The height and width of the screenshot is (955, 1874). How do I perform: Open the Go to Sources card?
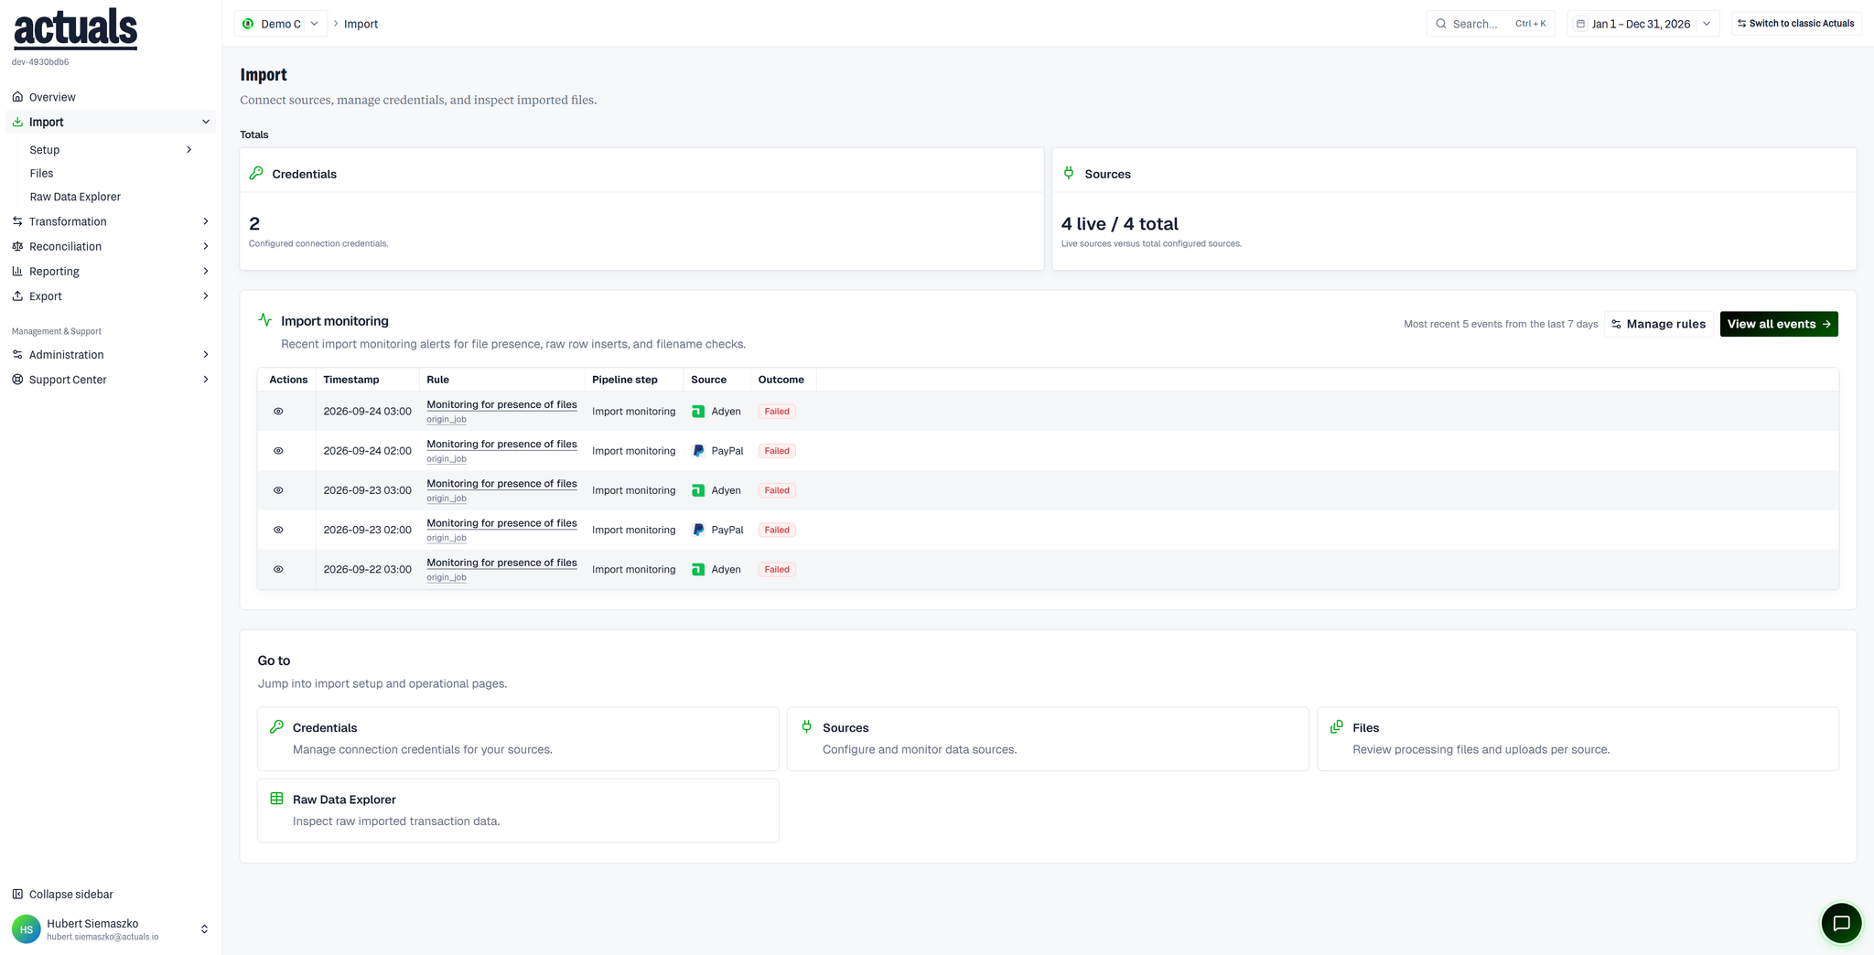[1048, 738]
